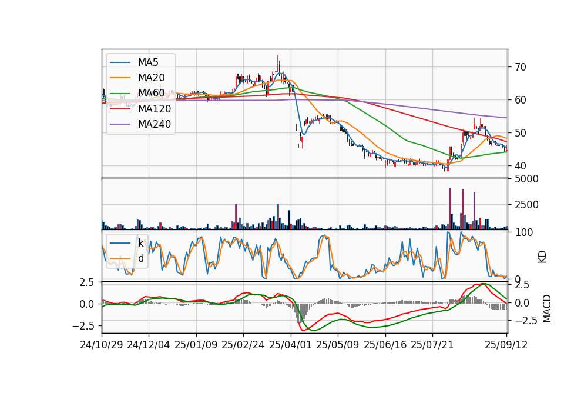Click the 2500 volume axis label
The width and height of the screenshot is (564, 406).
pos(526,205)
